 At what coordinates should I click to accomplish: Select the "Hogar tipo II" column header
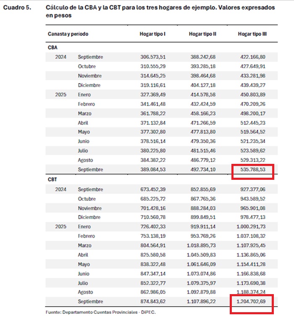tap(202, 34)
